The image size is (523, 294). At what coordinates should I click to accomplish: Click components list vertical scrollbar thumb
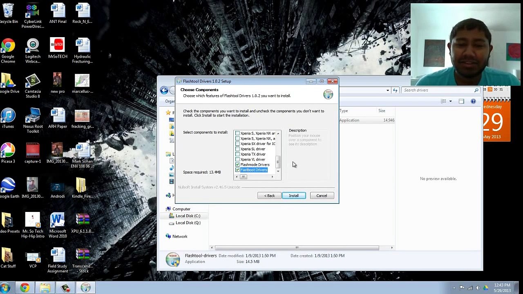pos(278,163)
